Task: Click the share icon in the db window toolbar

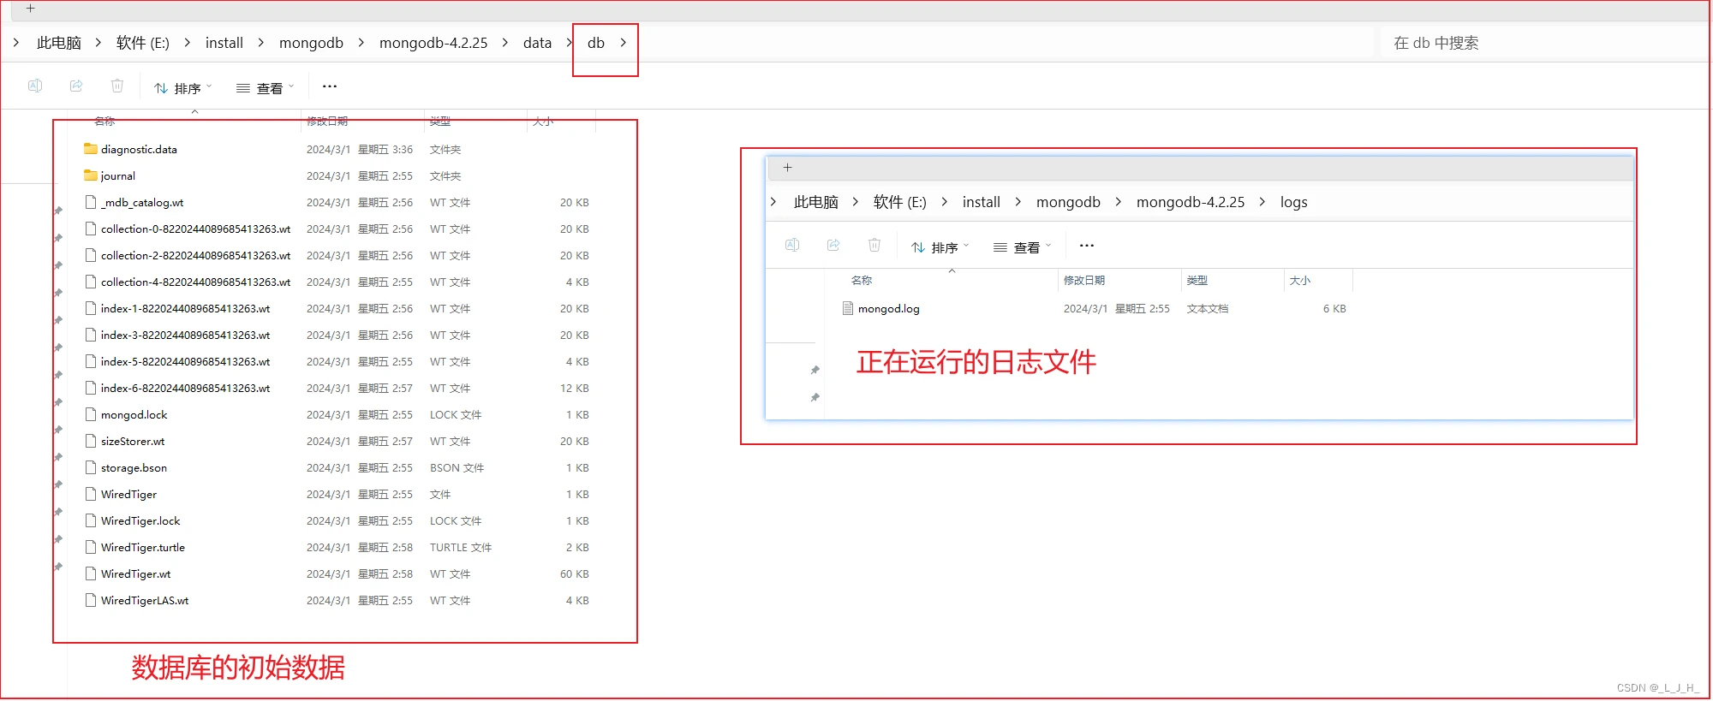Action: tap(76, 86)
